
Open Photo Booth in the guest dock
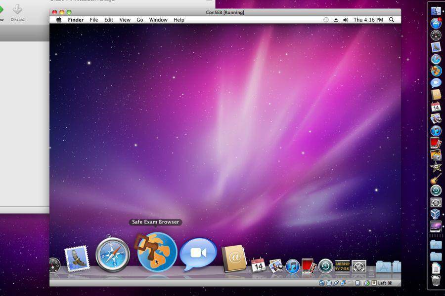click(309, 266)
